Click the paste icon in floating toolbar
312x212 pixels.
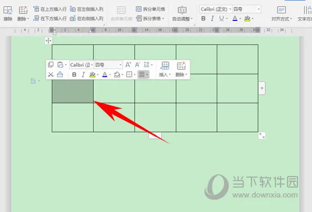tap(60, 64)
